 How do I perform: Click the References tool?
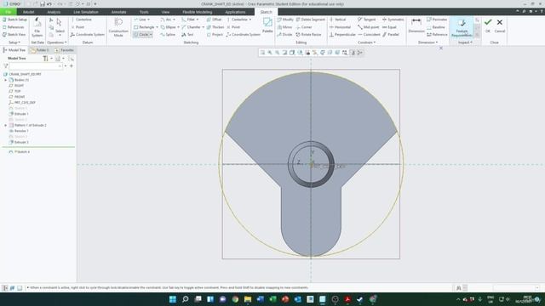[14, 27]
